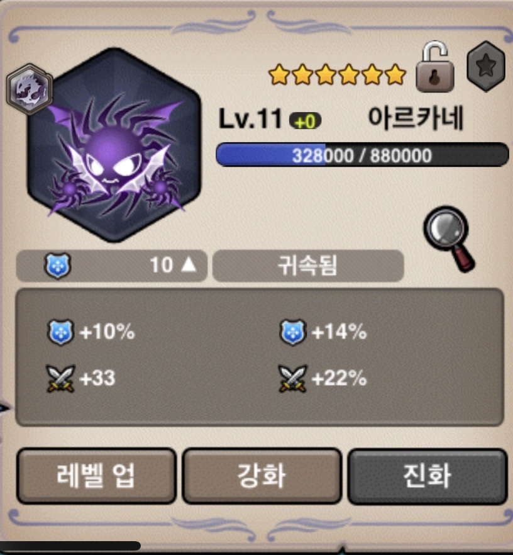Open the magnifying glass detail view
The height and width of the screenshot is (555, 513).
click(x=450, y=238)
